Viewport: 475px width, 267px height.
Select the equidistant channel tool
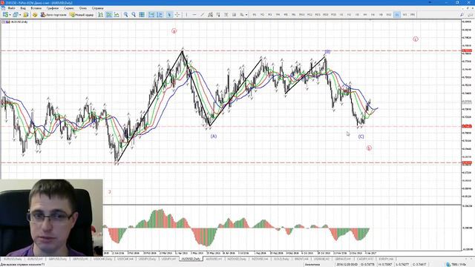210,15
